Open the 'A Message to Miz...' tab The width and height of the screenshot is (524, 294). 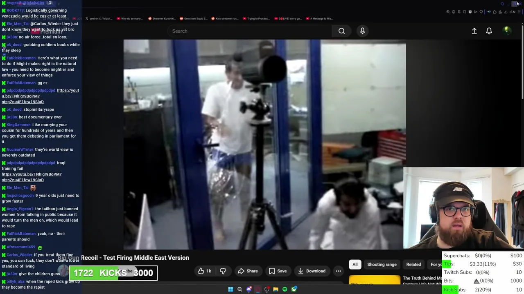(x=319, y=18)
